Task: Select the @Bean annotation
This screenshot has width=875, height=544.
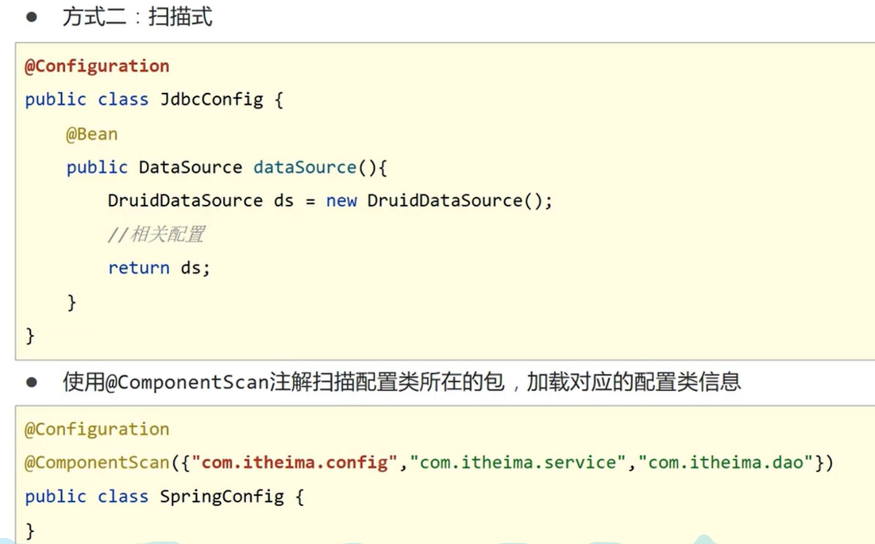Action: 92,134
